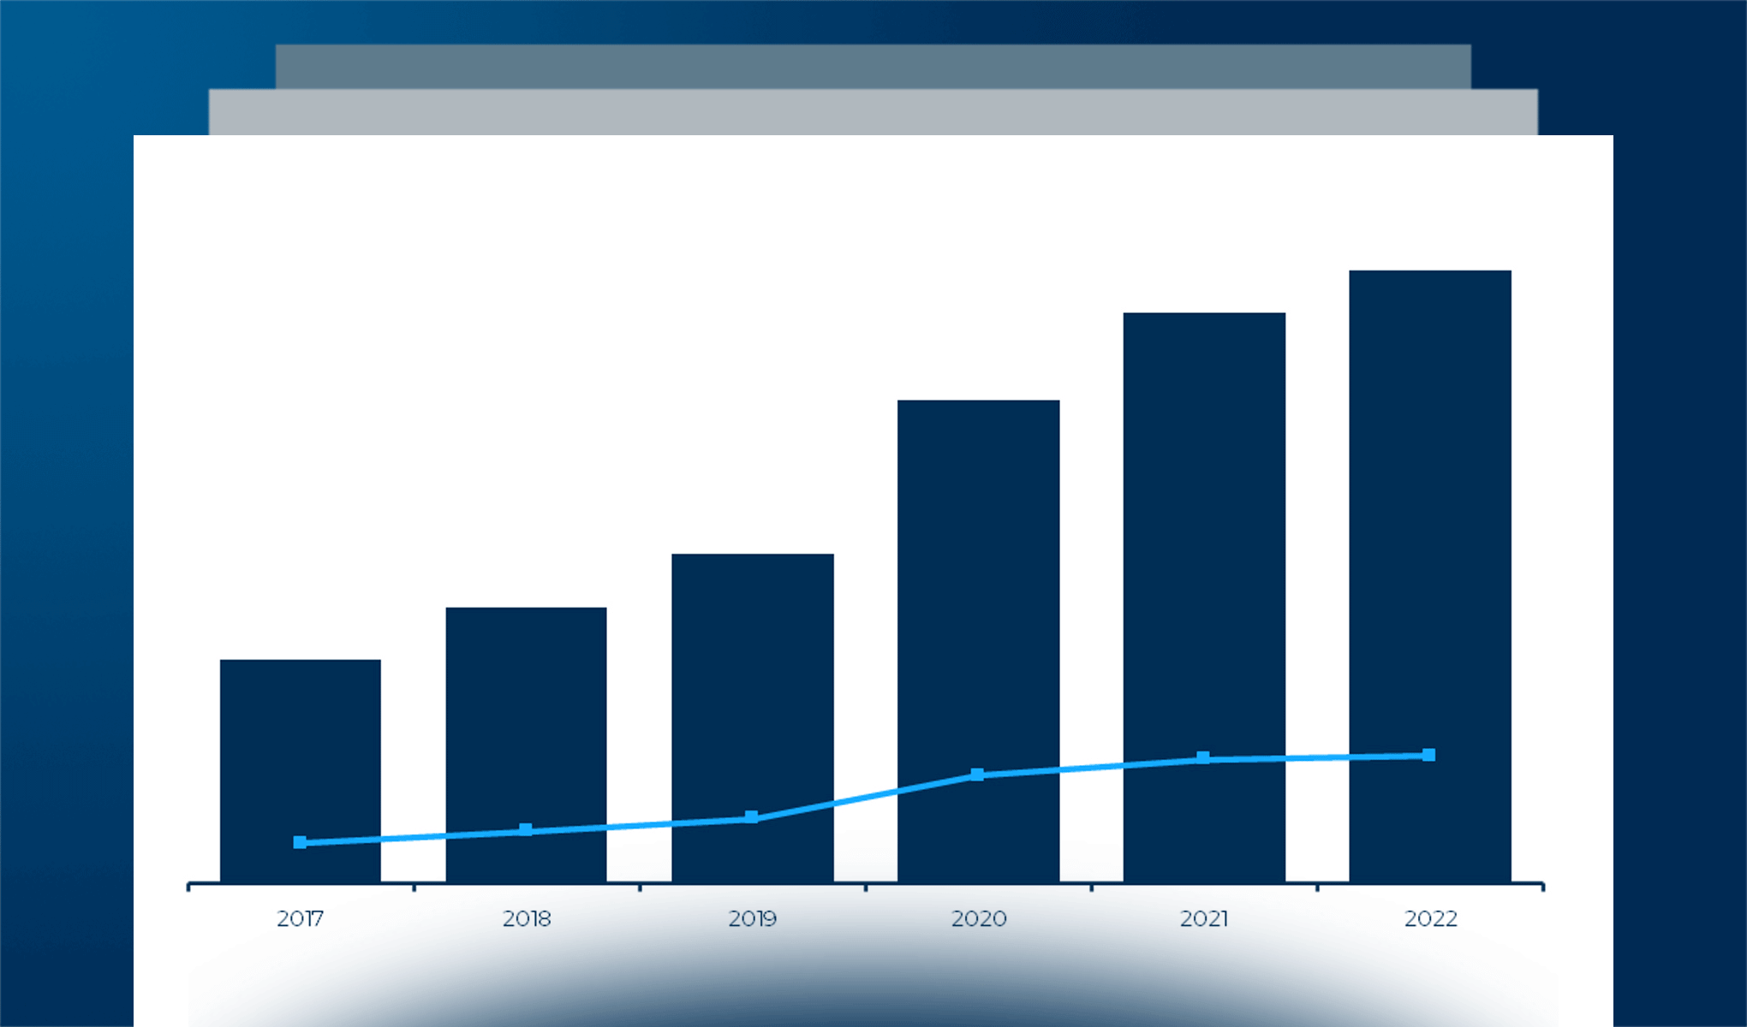Viewport: 1747px width, 1027px height.
Task: Click the 2019 axis label
Action: (752, 919)
